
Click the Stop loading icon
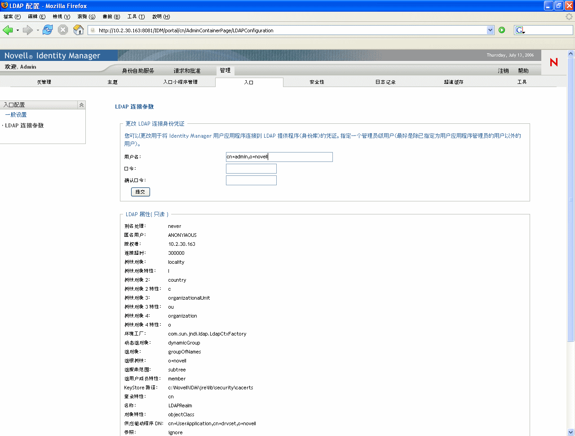(x=63, y=30)
